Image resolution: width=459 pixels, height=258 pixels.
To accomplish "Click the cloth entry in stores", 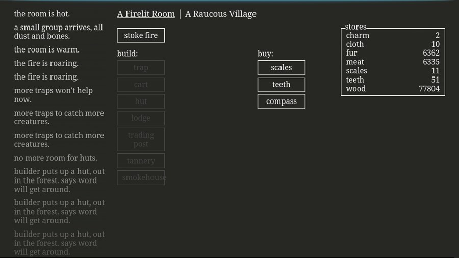I will click(x=392, y=44).
